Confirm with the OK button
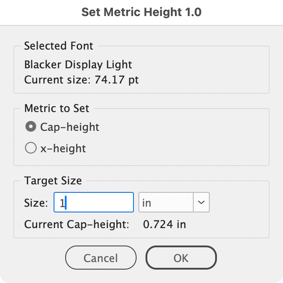Screen dimensions: 283x283 pos(181,258)
